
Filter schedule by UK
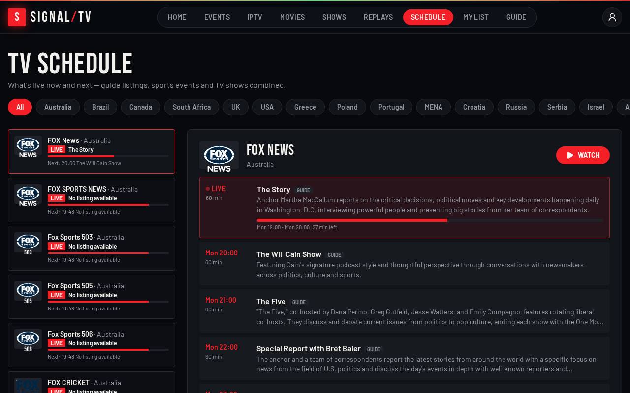[x=236, y=107]
